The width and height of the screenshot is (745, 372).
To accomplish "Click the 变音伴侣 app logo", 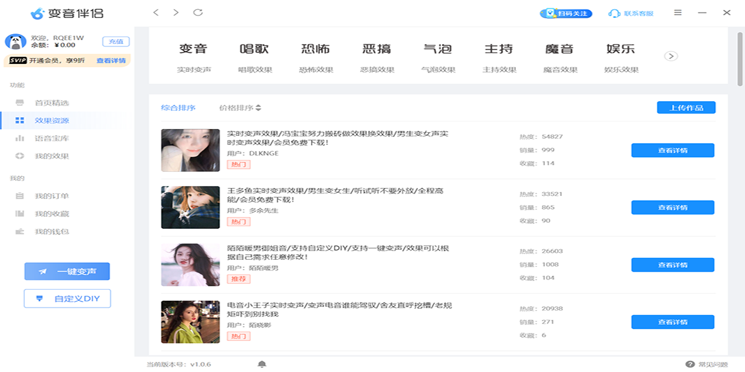I will click(x=68, y=13).
